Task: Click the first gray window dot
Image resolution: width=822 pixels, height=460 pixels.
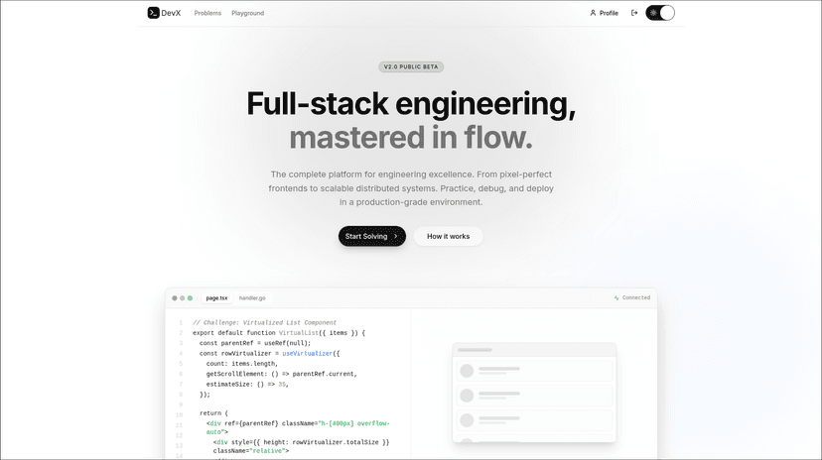Action: click(175, 297)
